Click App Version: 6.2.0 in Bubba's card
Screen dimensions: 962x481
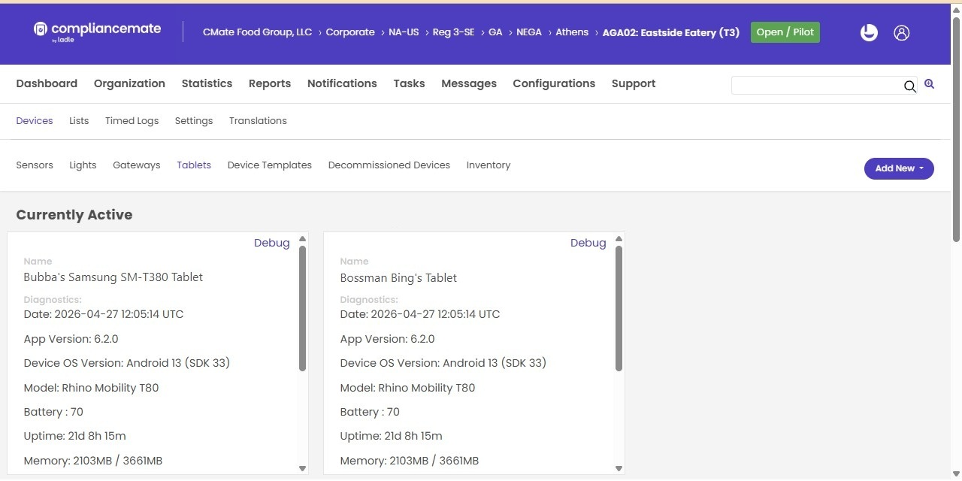(x=71, y=339)
